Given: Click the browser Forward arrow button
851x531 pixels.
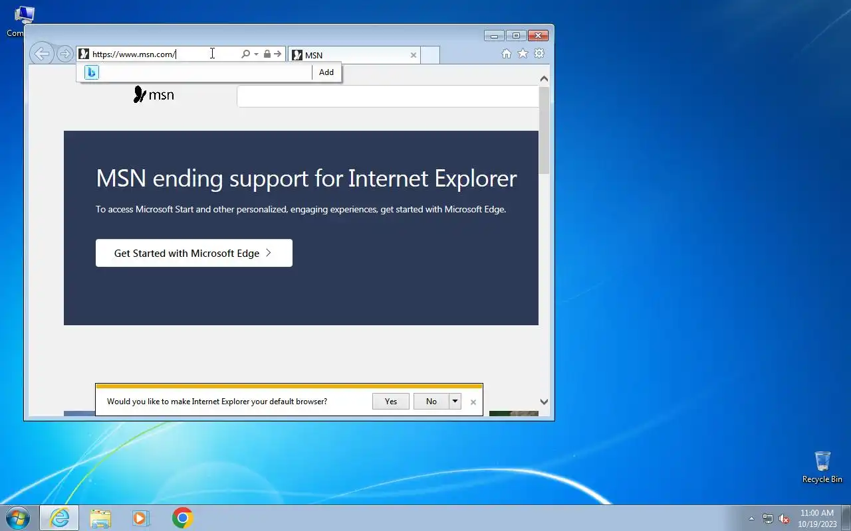Looking at the screenshot, I should tap(64, 54).
